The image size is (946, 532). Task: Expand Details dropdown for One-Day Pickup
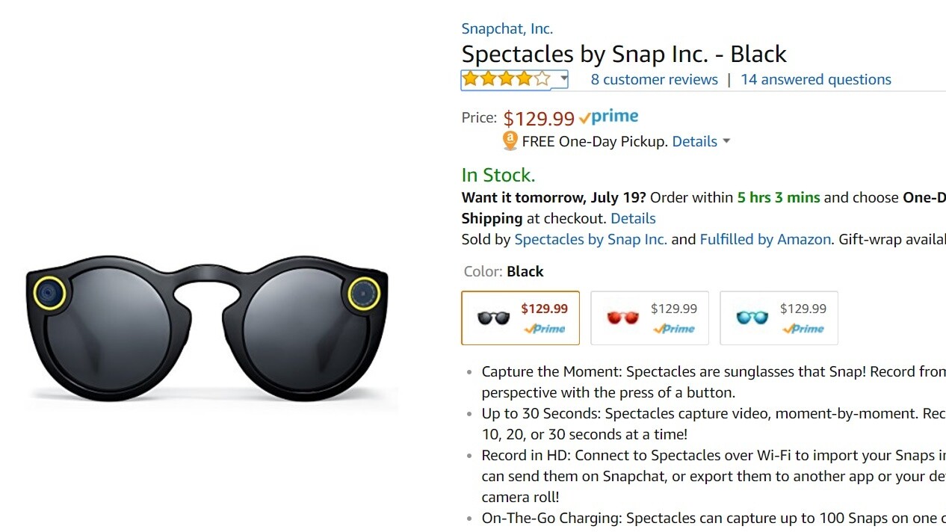pos(726,141)
